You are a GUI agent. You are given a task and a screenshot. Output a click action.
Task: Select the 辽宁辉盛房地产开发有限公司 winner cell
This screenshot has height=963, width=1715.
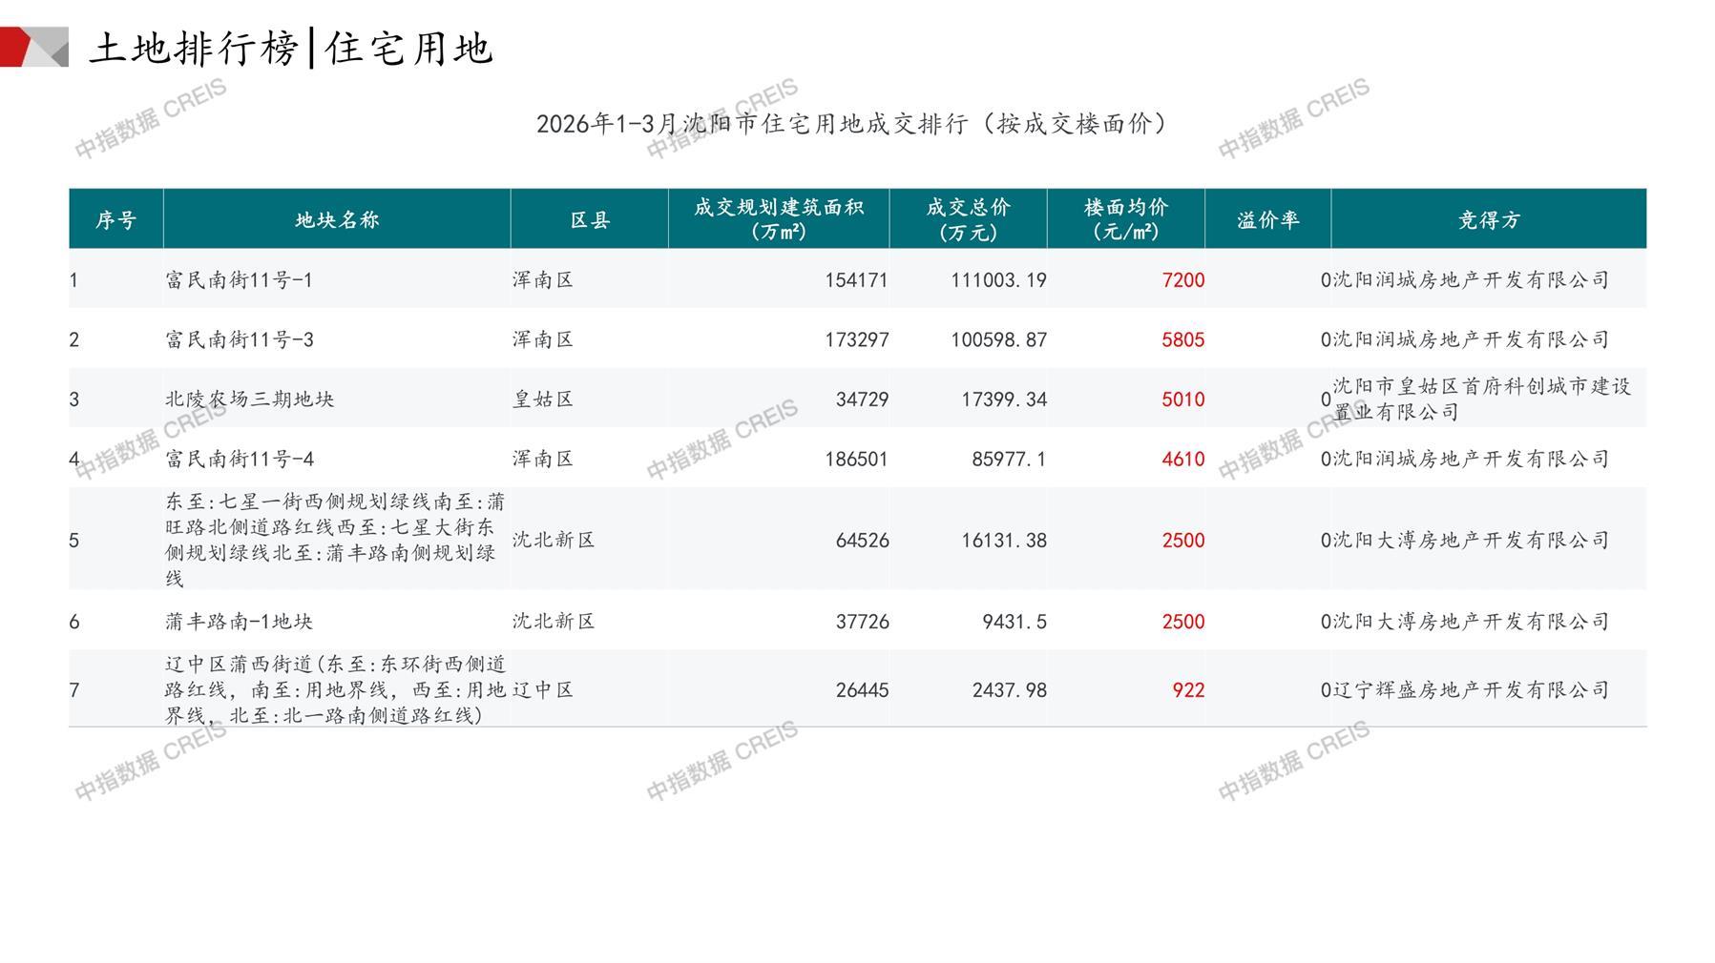[x=1471, y=690]
